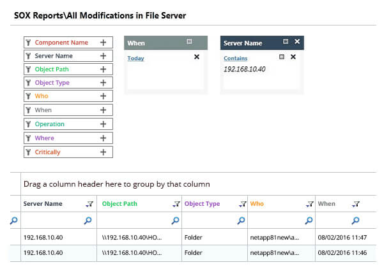Sort by Object Path column header
Screen dimensions: 391x274
point(119,204)
